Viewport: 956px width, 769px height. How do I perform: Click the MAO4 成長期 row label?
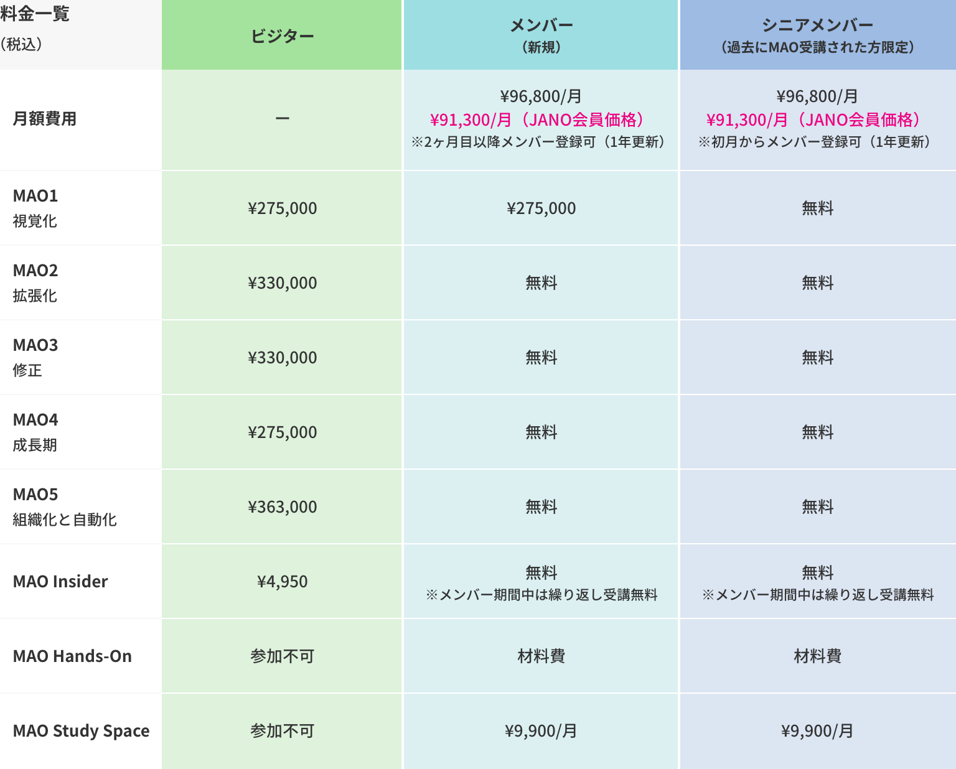coord(35,432)
